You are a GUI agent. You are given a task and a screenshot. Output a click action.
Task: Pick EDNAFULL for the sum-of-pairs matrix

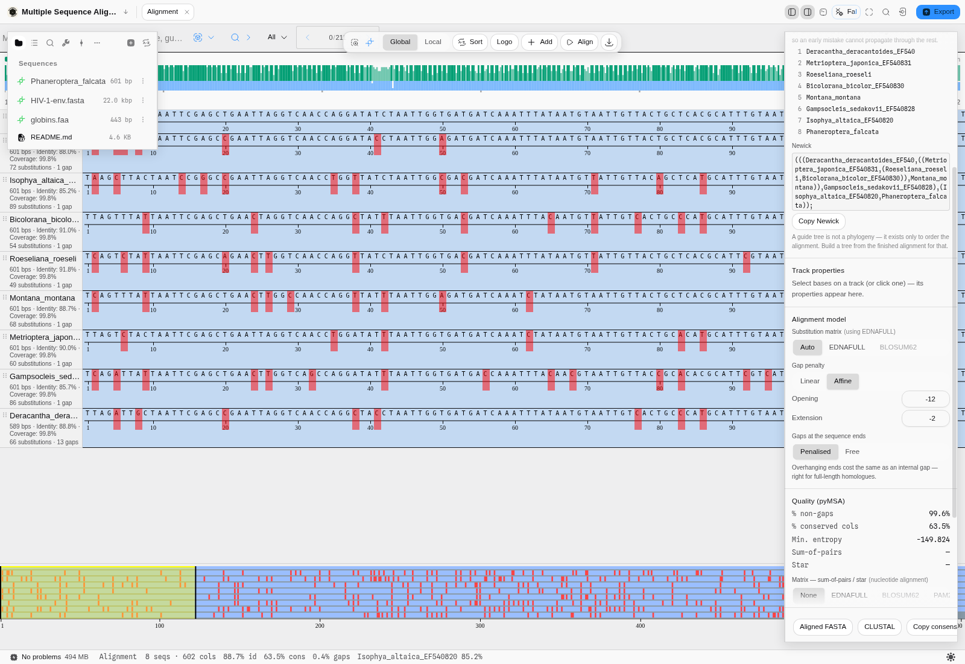pyautogui.click(x=849, y=595)
